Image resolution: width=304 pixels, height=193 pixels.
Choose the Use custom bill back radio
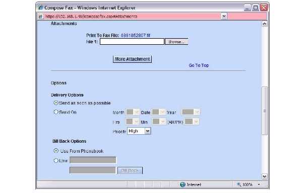click(56, 160)
